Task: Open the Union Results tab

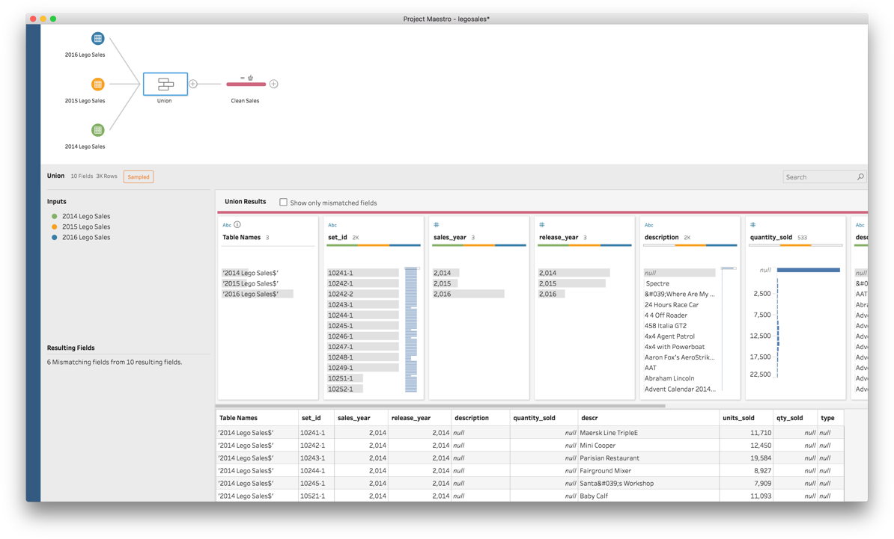Action: pyautogui.click(x=245, y=202)
